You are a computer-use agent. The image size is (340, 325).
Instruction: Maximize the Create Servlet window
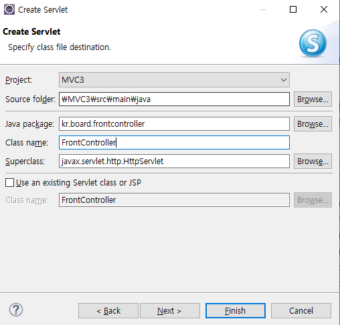[293, 9]
